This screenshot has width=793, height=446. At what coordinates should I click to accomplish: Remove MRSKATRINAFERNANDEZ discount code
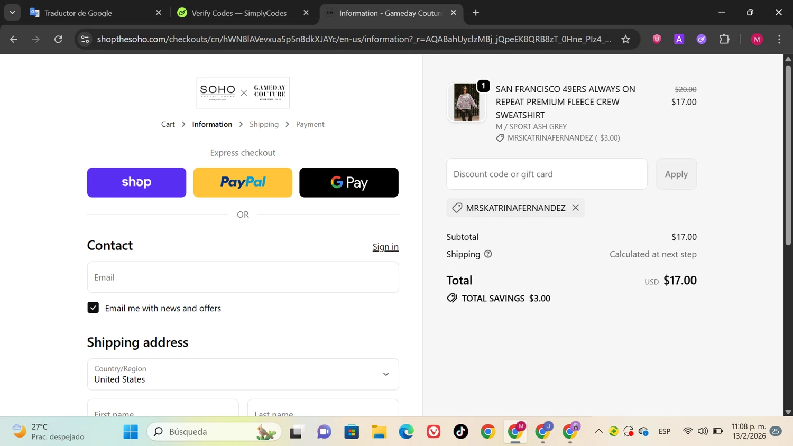tap(575, 208)
